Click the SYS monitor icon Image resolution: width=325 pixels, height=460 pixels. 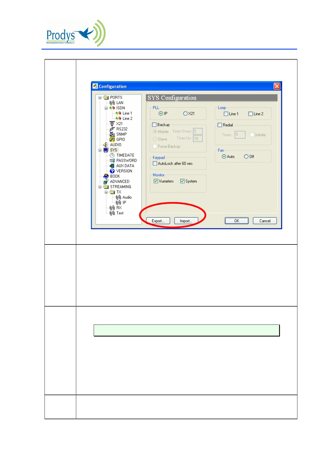tap(106, 150)
